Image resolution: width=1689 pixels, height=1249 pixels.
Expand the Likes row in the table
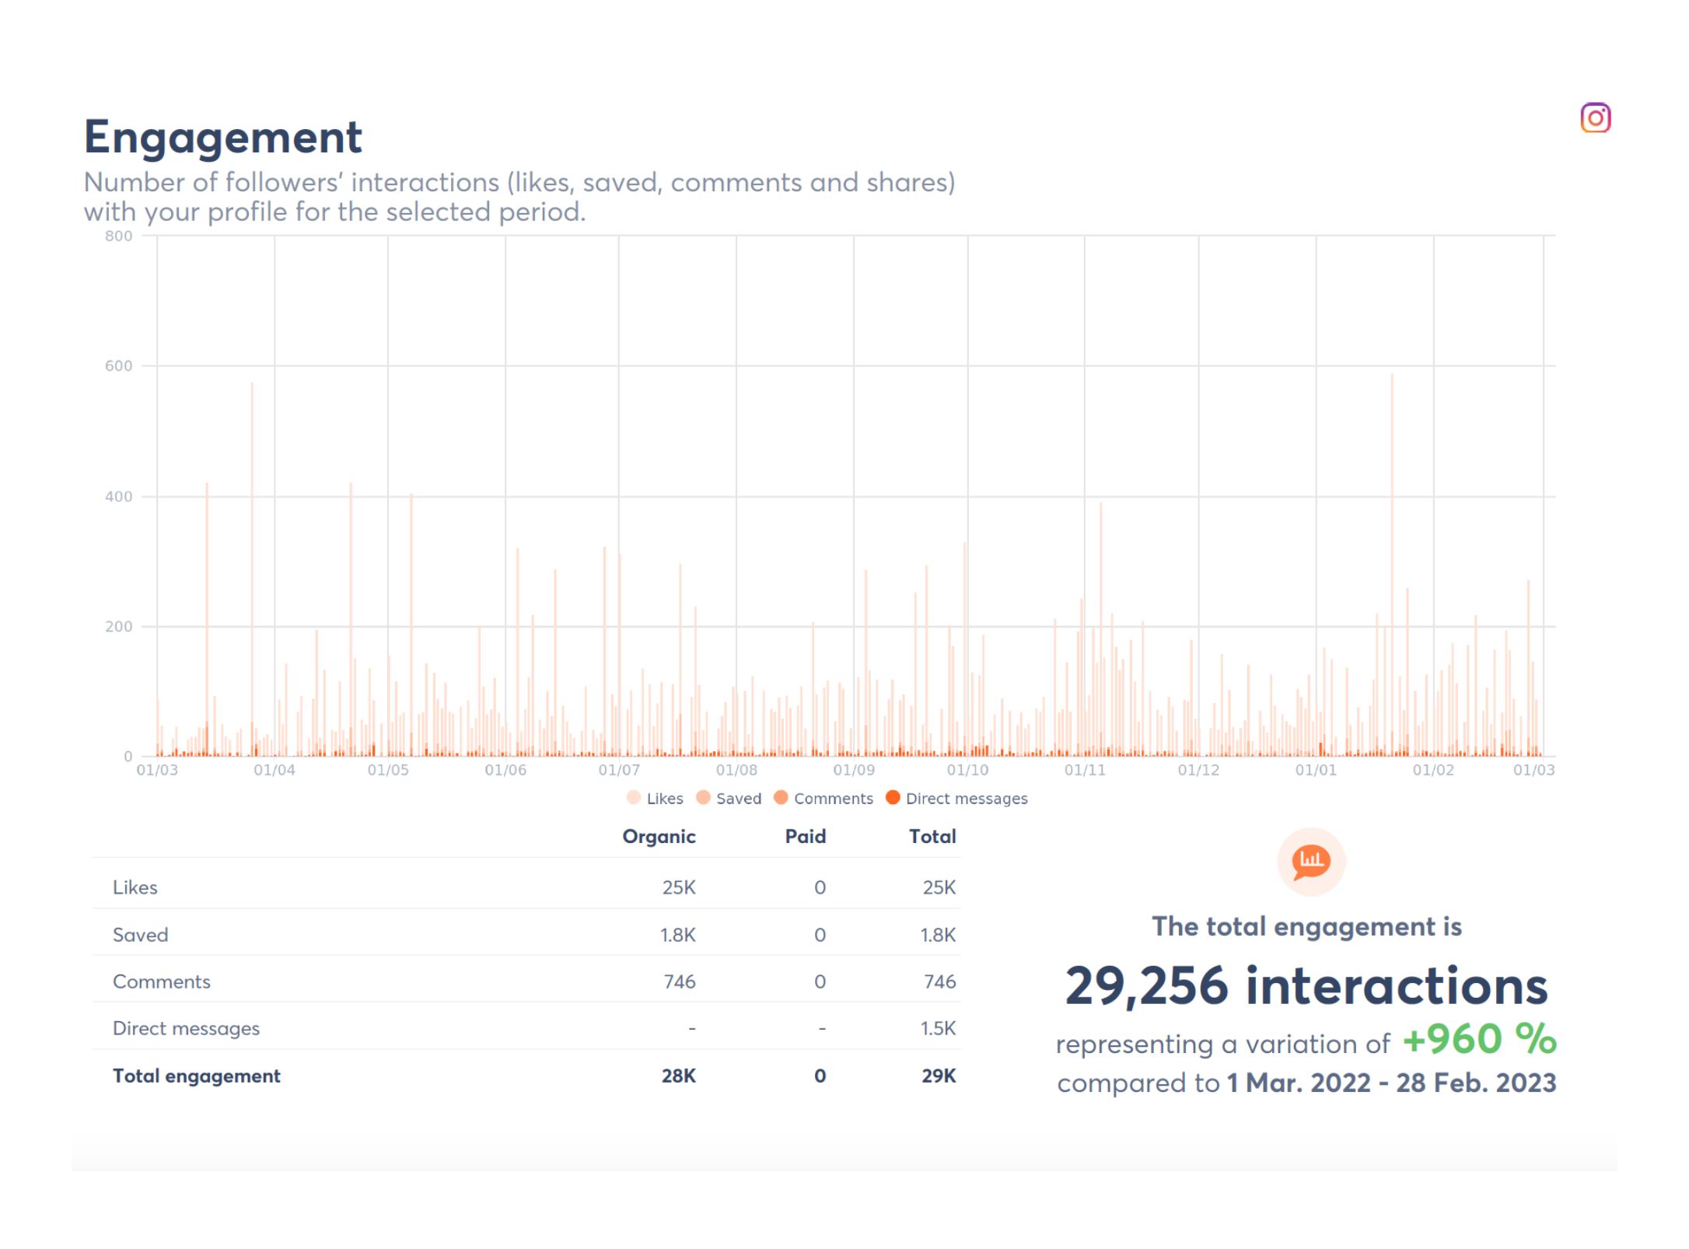pos(136,887)
